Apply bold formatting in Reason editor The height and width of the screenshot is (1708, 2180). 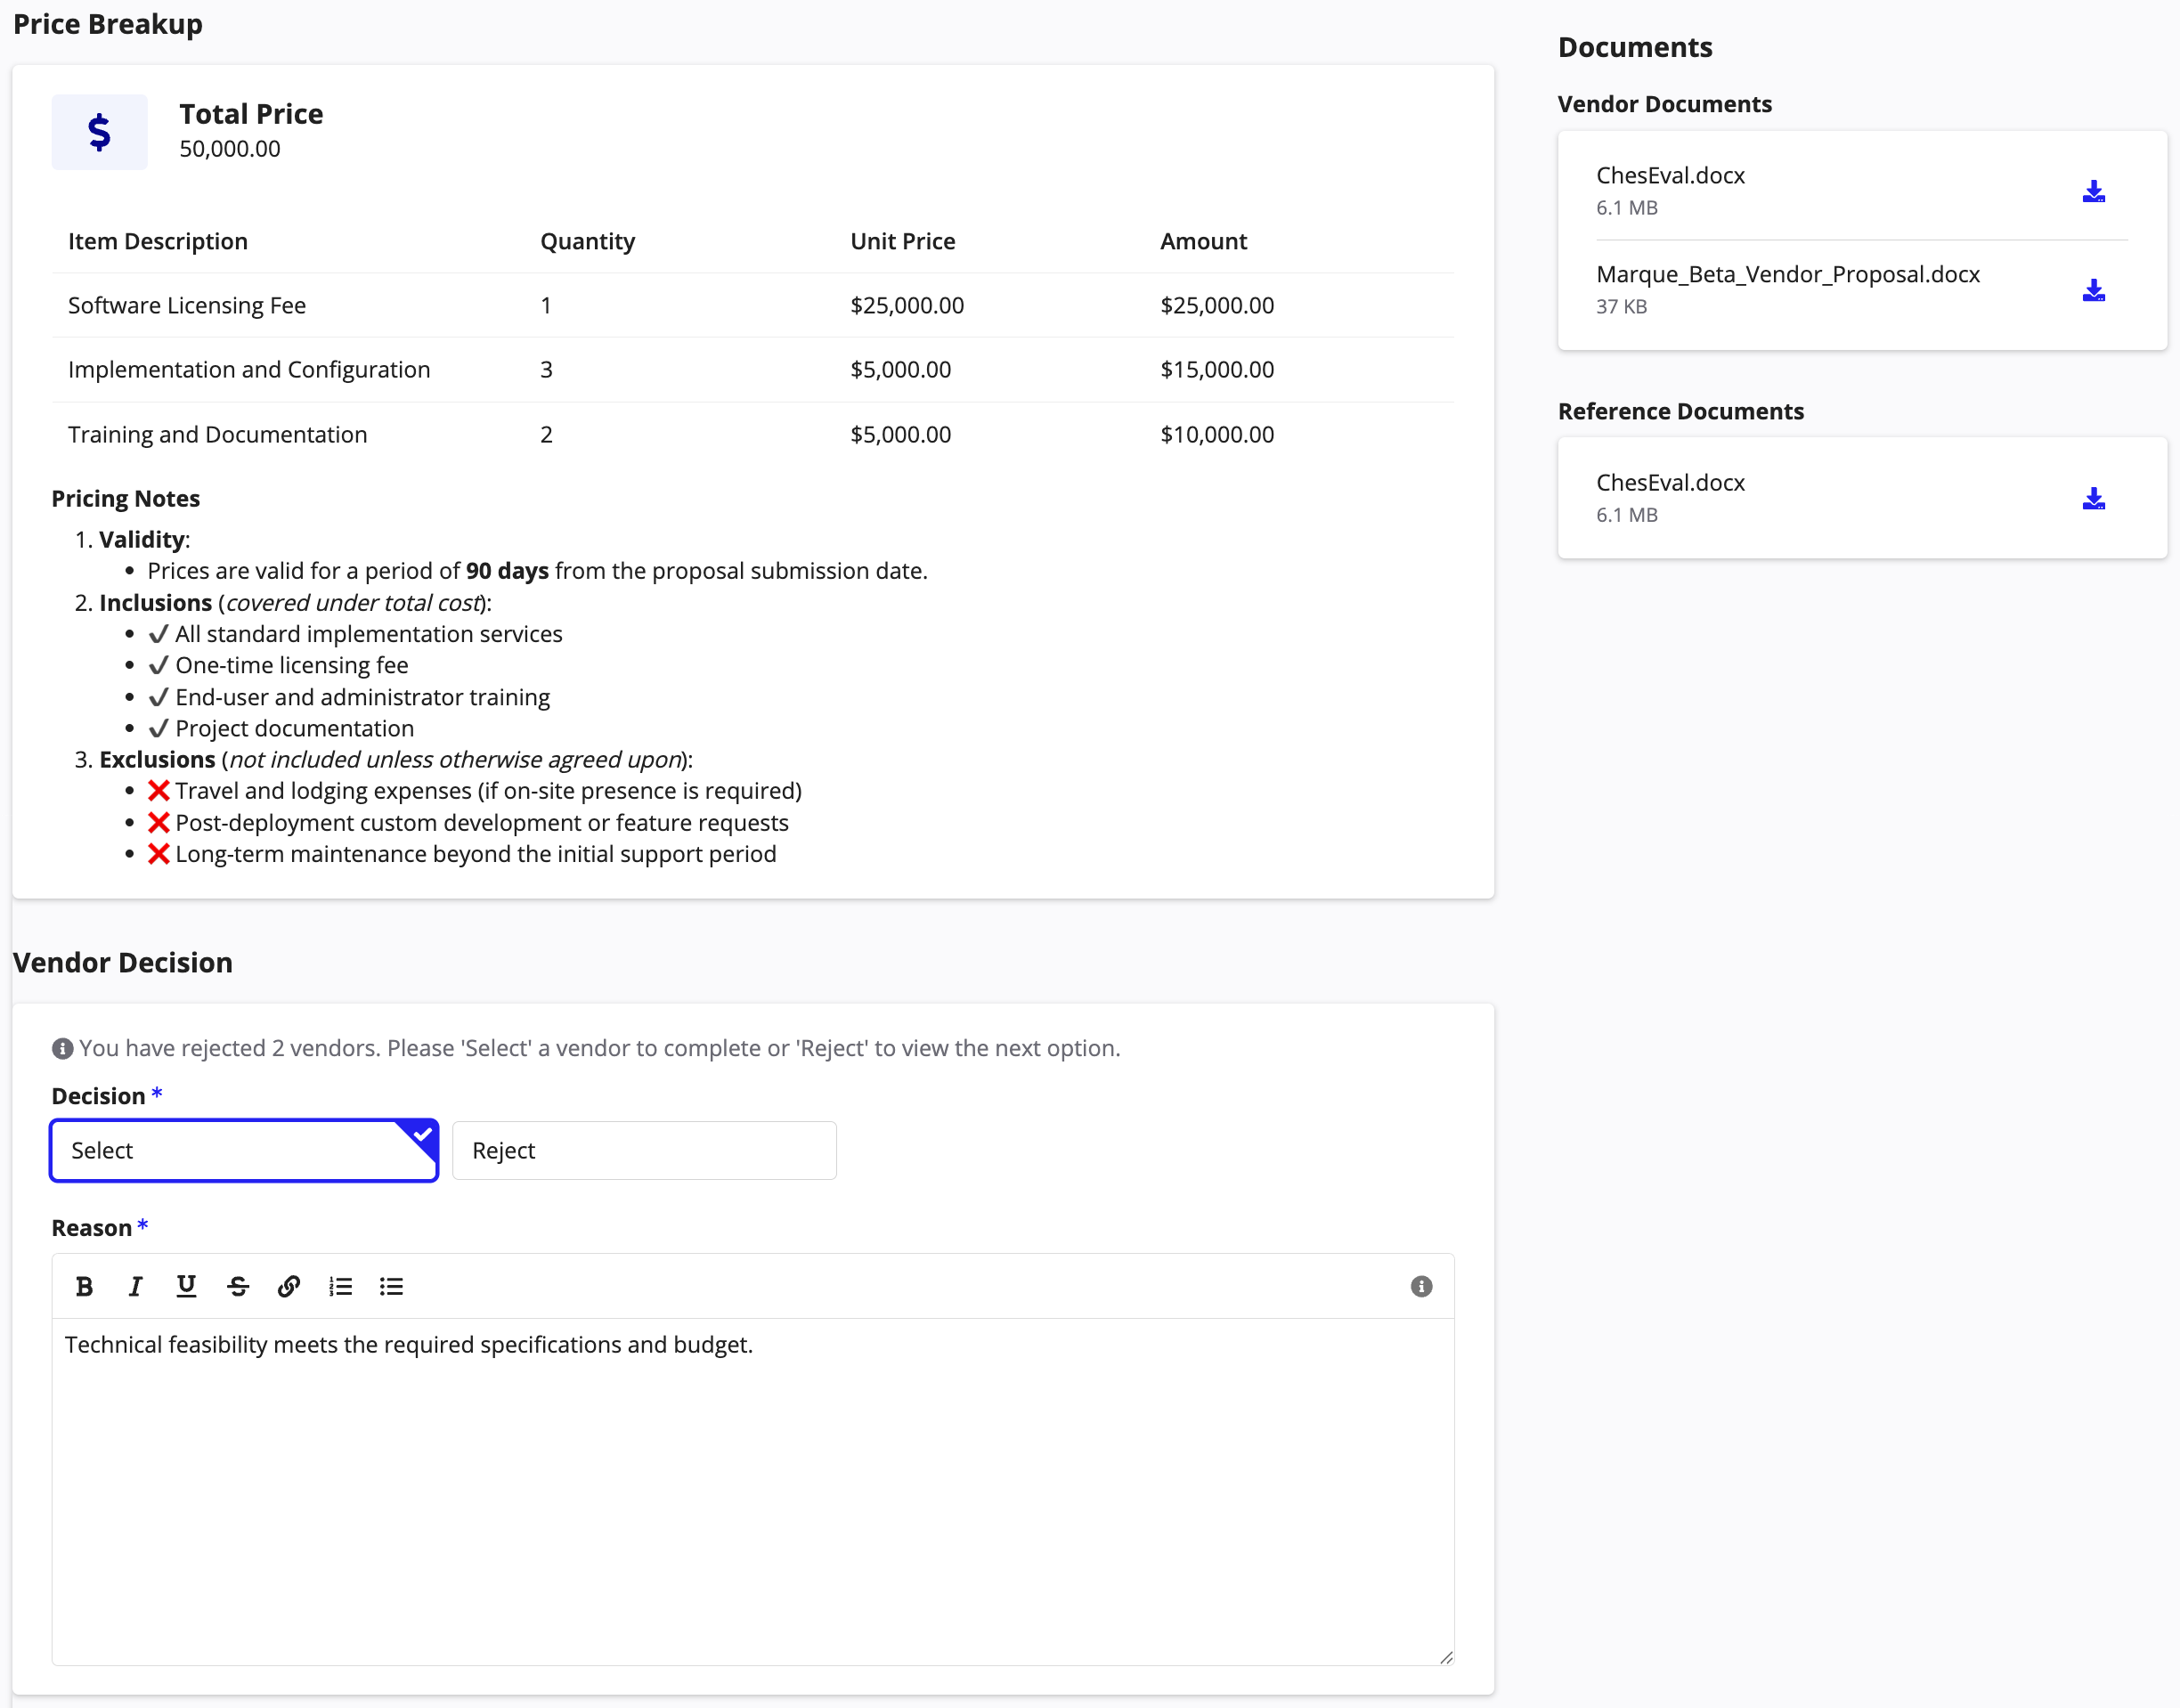(85, 1286)
